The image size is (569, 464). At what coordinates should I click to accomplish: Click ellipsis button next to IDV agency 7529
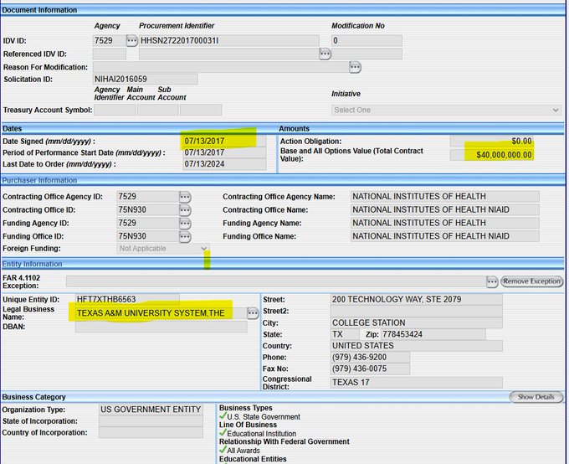(x=132, y=40)
